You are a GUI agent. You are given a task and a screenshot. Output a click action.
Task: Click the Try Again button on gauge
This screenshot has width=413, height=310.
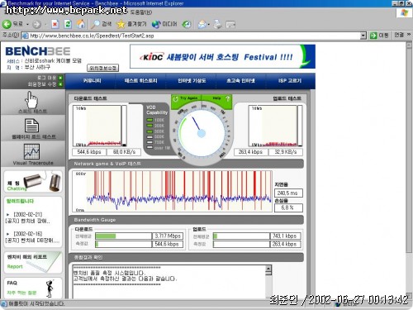click(186, 98)
